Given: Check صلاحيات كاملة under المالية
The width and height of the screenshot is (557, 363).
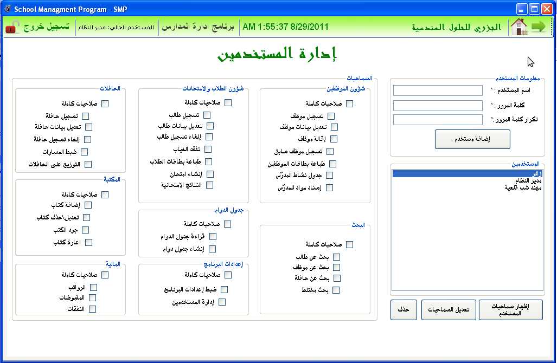Looking at the screenshot, I should point(105,275).
